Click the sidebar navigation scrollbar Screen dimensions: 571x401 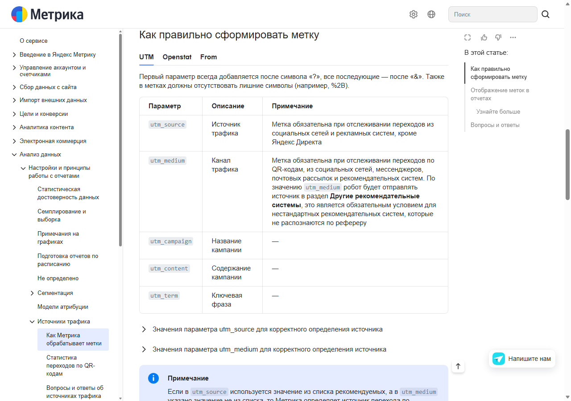(120, 139)
